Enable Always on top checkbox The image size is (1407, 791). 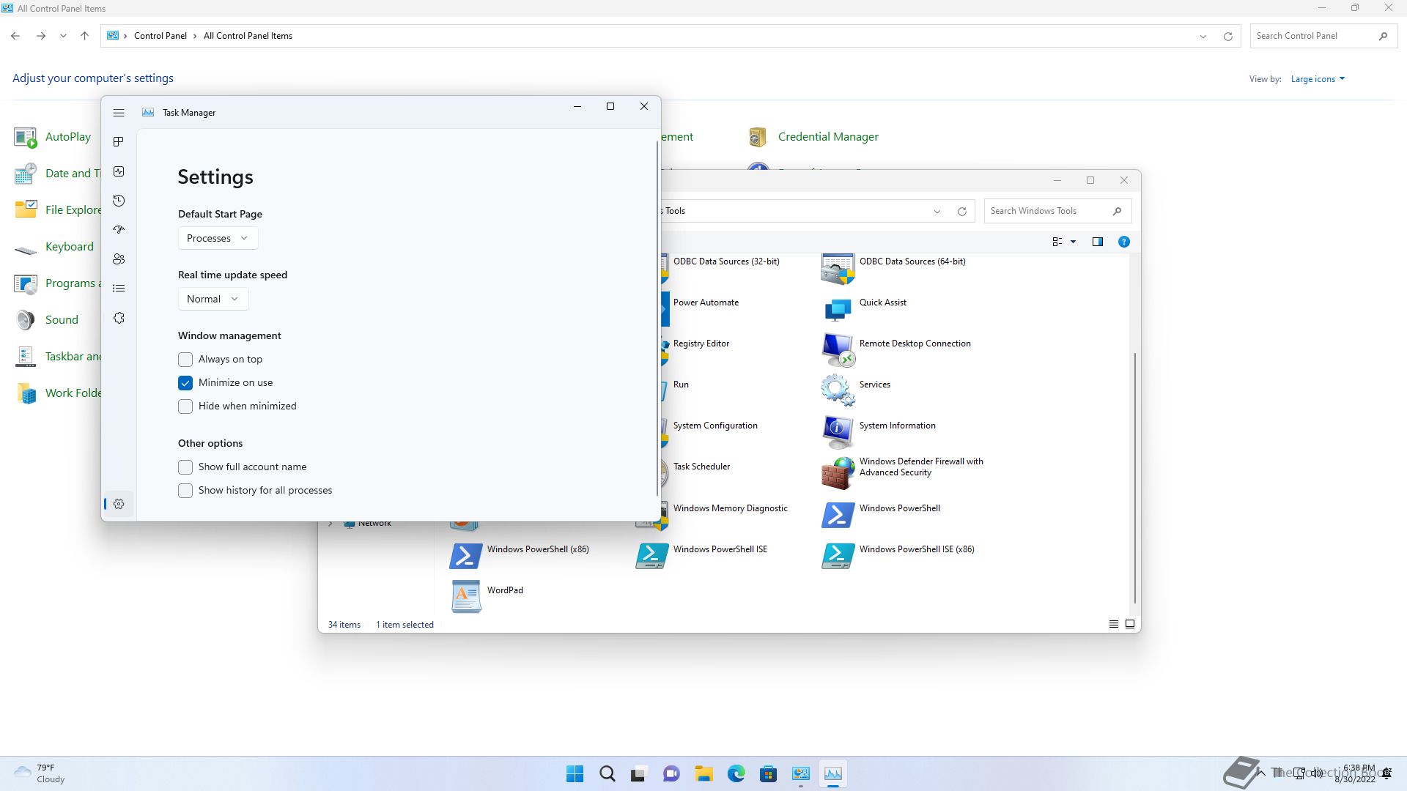click(185, 360)
